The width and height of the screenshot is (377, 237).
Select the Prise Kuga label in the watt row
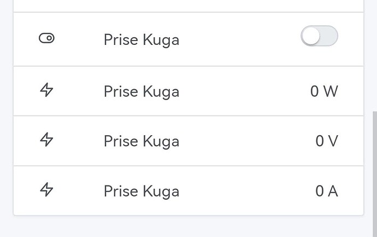click(141, 91)
